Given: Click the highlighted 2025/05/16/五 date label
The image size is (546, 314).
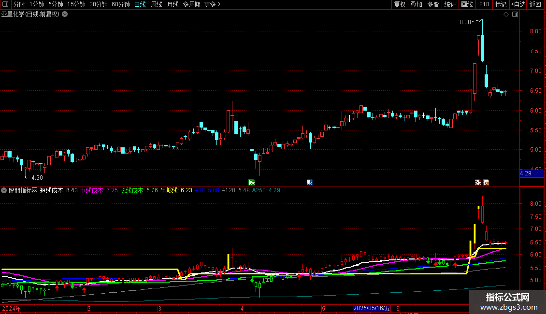Looking at the screenshot, I should click(x=372, y=308).
